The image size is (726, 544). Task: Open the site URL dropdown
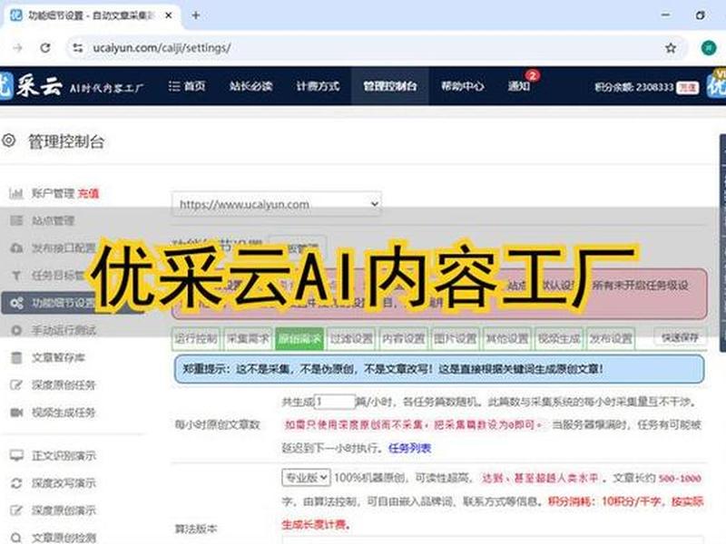[x=277, y=204]
